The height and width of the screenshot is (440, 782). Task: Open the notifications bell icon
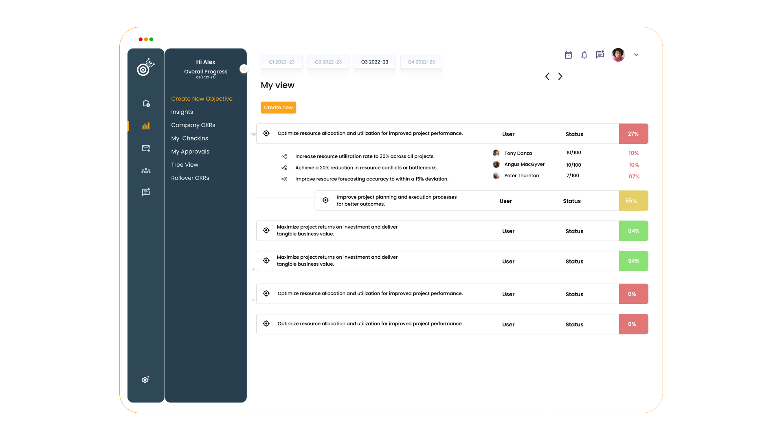(x=584, y=55)
